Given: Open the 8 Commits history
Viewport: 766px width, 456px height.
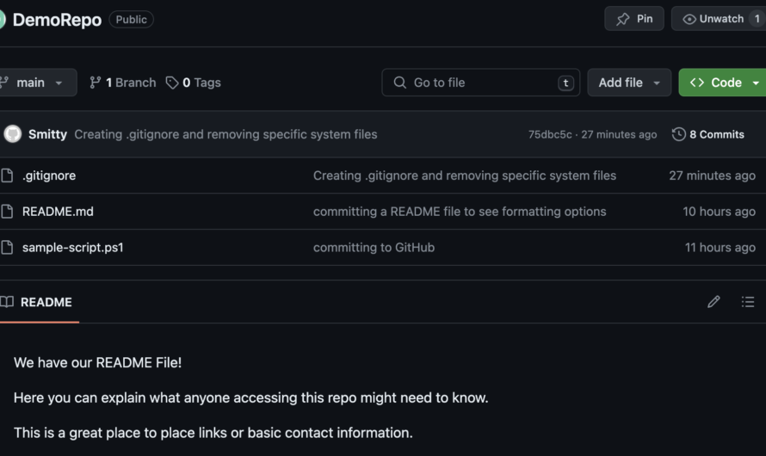Looking at the screenshot, I should 708,134.
